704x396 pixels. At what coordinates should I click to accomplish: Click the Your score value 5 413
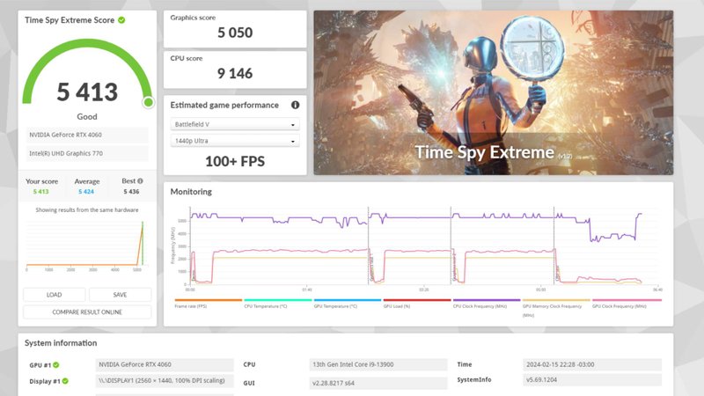(x=40, y=192)
